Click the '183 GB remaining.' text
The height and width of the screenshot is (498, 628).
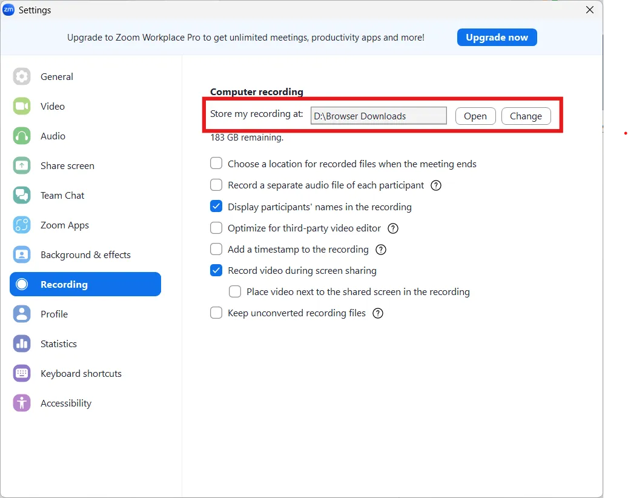click(246, 138)
